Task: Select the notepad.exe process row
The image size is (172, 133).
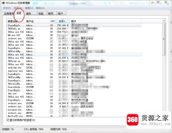Action: pos(74,110)
